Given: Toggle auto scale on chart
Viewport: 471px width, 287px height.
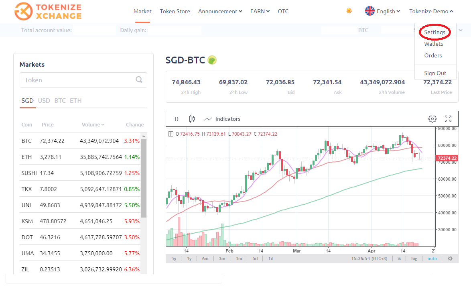Looking at the screenshot, I should (432, 259).
